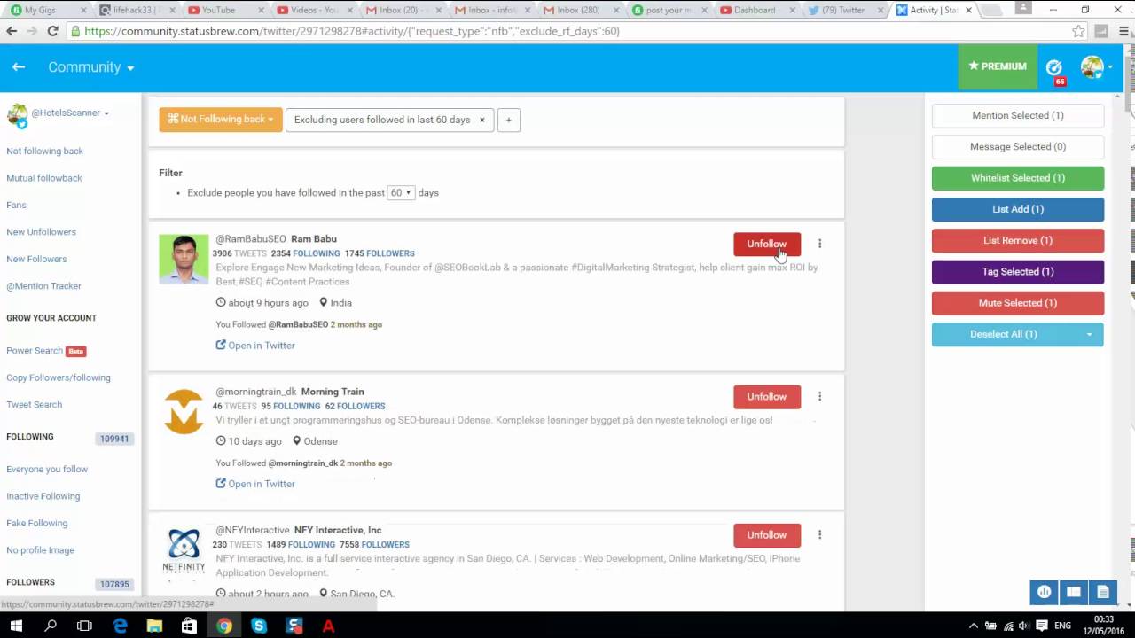Click Whitelist Selected (1)
1135x638 pixels.
point(1018,178)
